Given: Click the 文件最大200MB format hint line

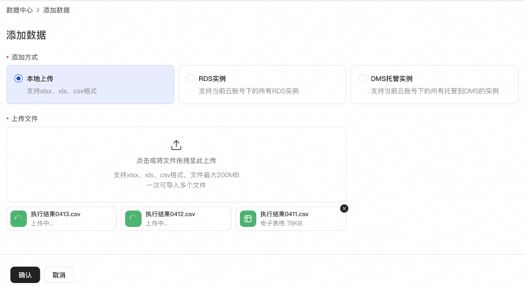Looking at the screenshot, I should (x=176, y=175).
